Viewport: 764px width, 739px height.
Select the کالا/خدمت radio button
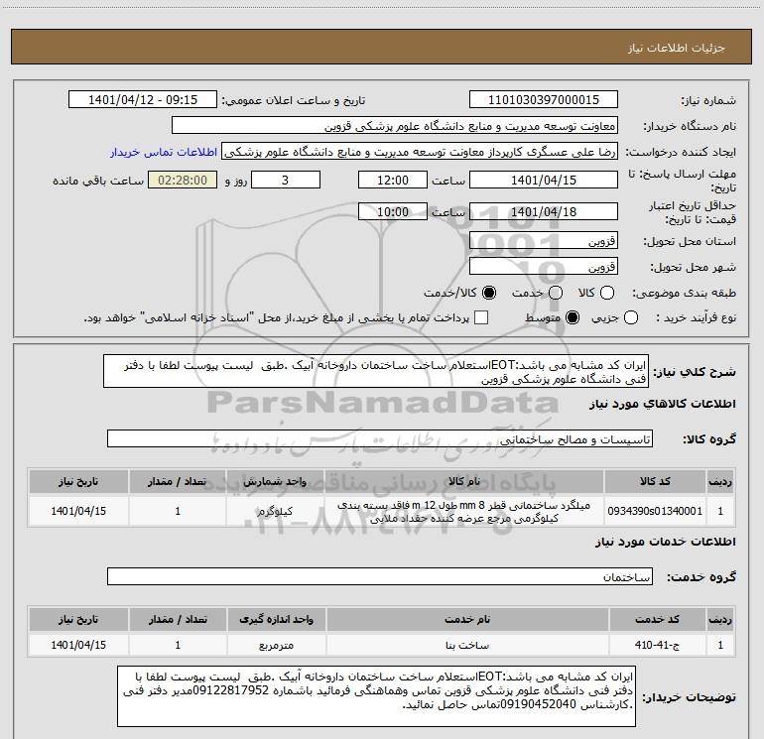coord(489,293)
